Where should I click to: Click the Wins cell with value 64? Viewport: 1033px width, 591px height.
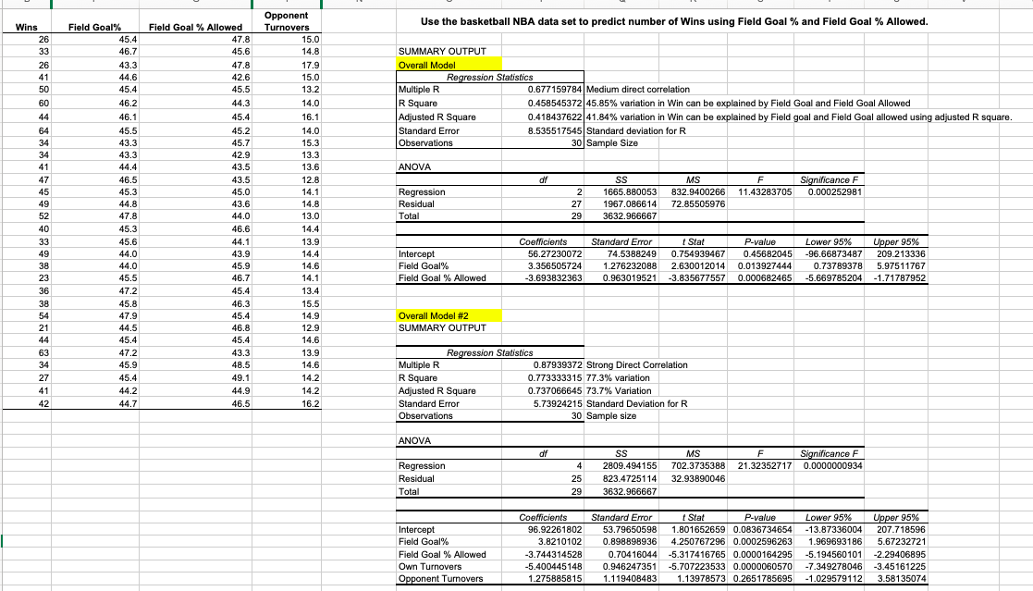[x=43, y=131]
